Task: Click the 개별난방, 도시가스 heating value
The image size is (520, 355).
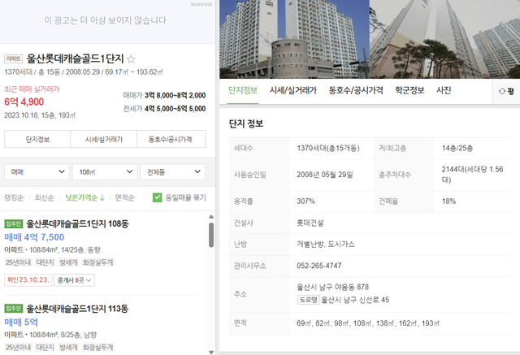Action: (325, 245)
